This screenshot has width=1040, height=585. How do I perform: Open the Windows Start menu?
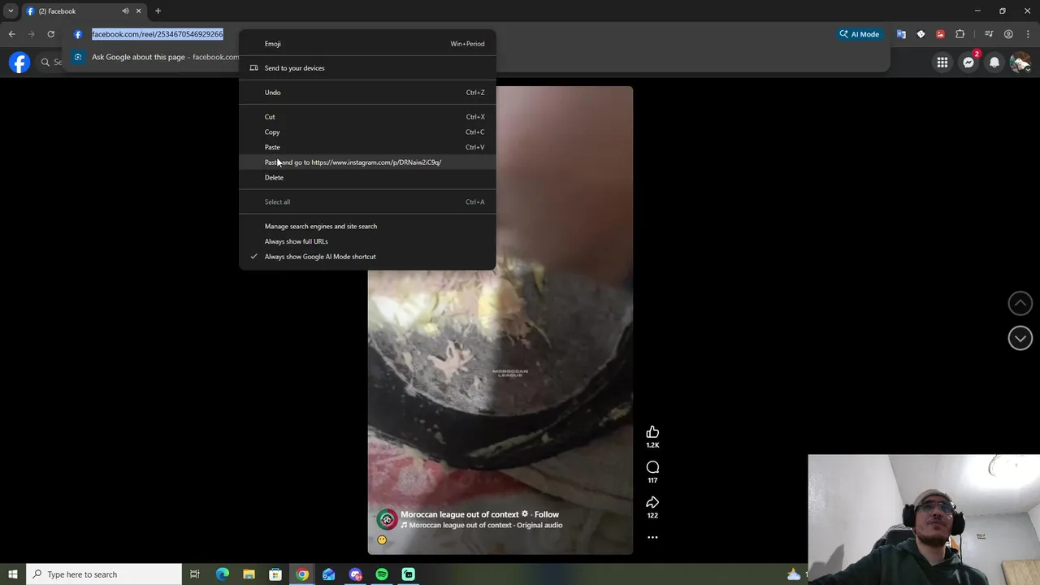pos(13,574)
